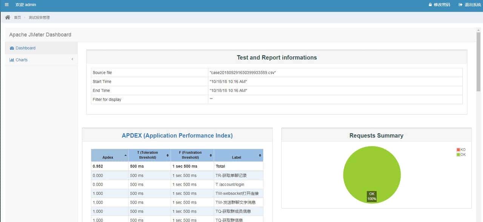Click the logout arrow icon

460,5
